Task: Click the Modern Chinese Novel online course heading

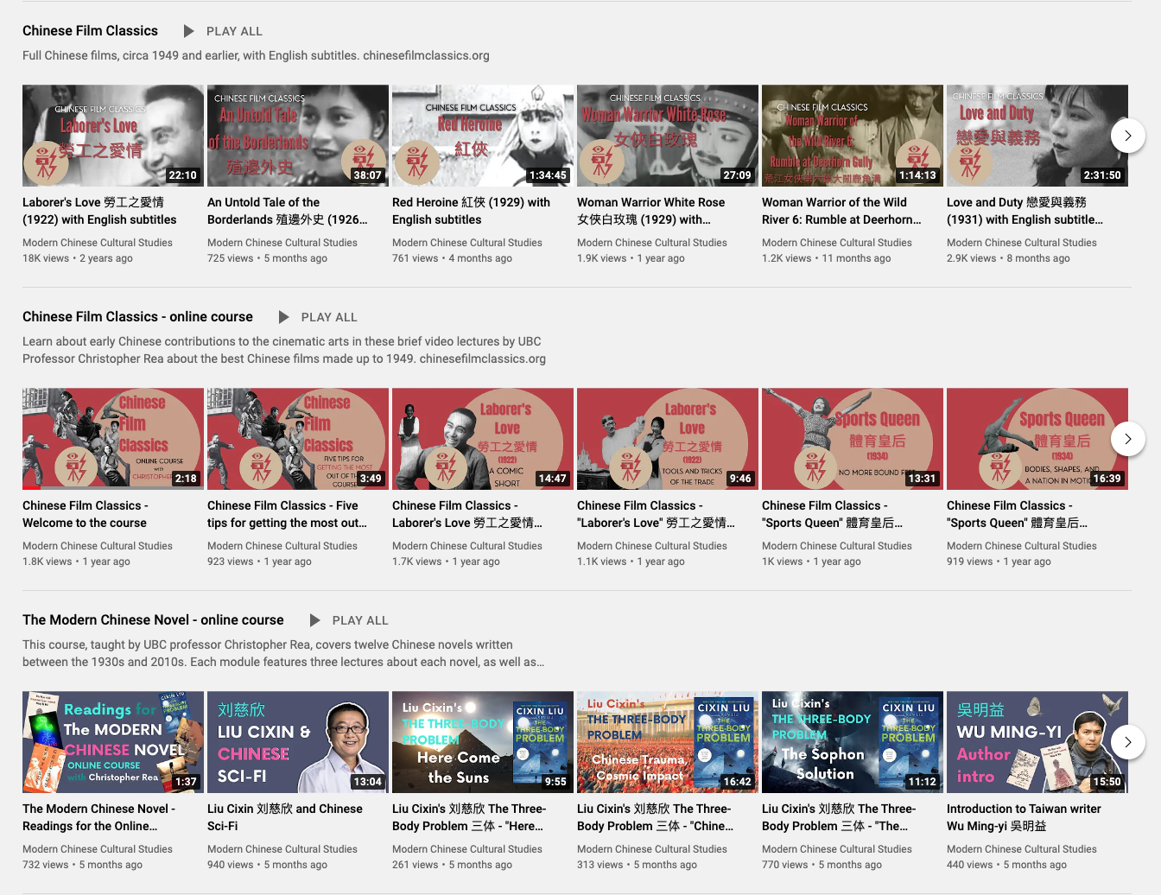Action: tap(153, 620)
